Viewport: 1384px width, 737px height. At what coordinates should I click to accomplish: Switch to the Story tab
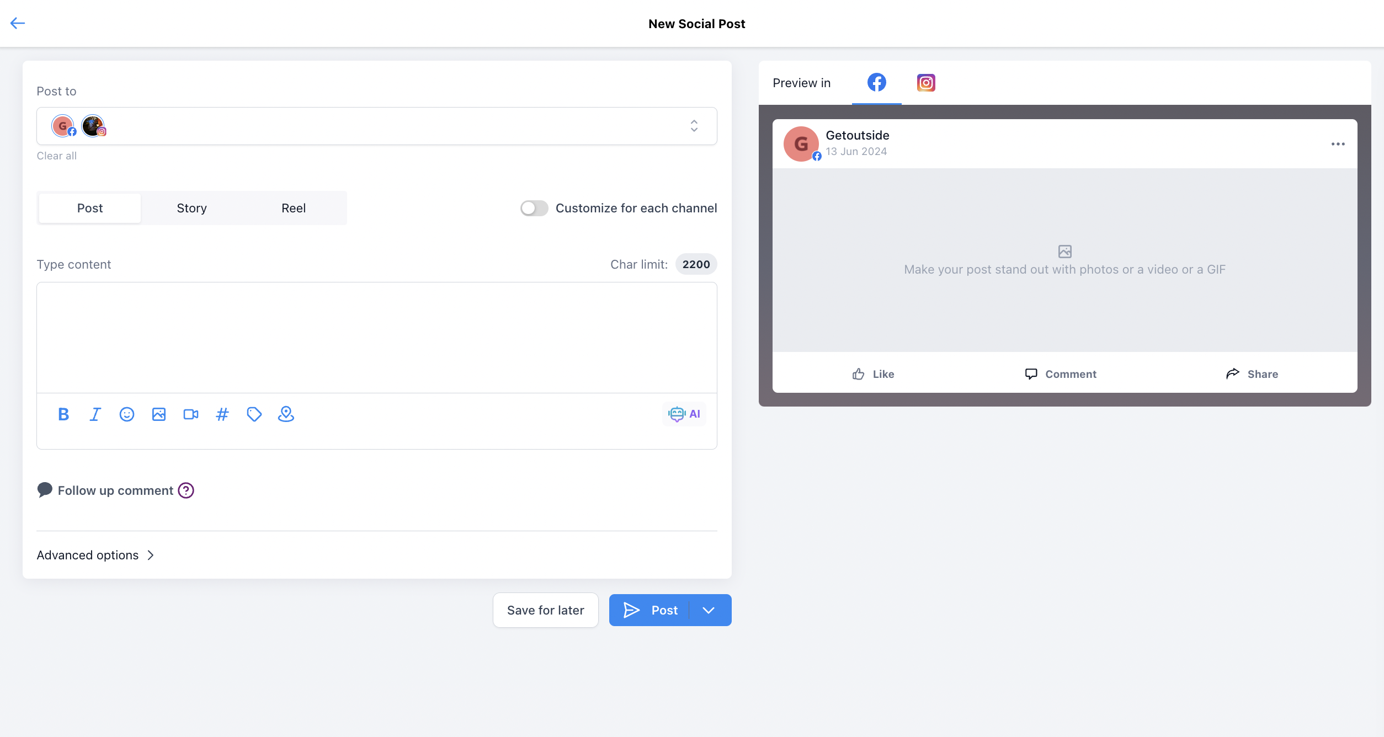(191, 208)
